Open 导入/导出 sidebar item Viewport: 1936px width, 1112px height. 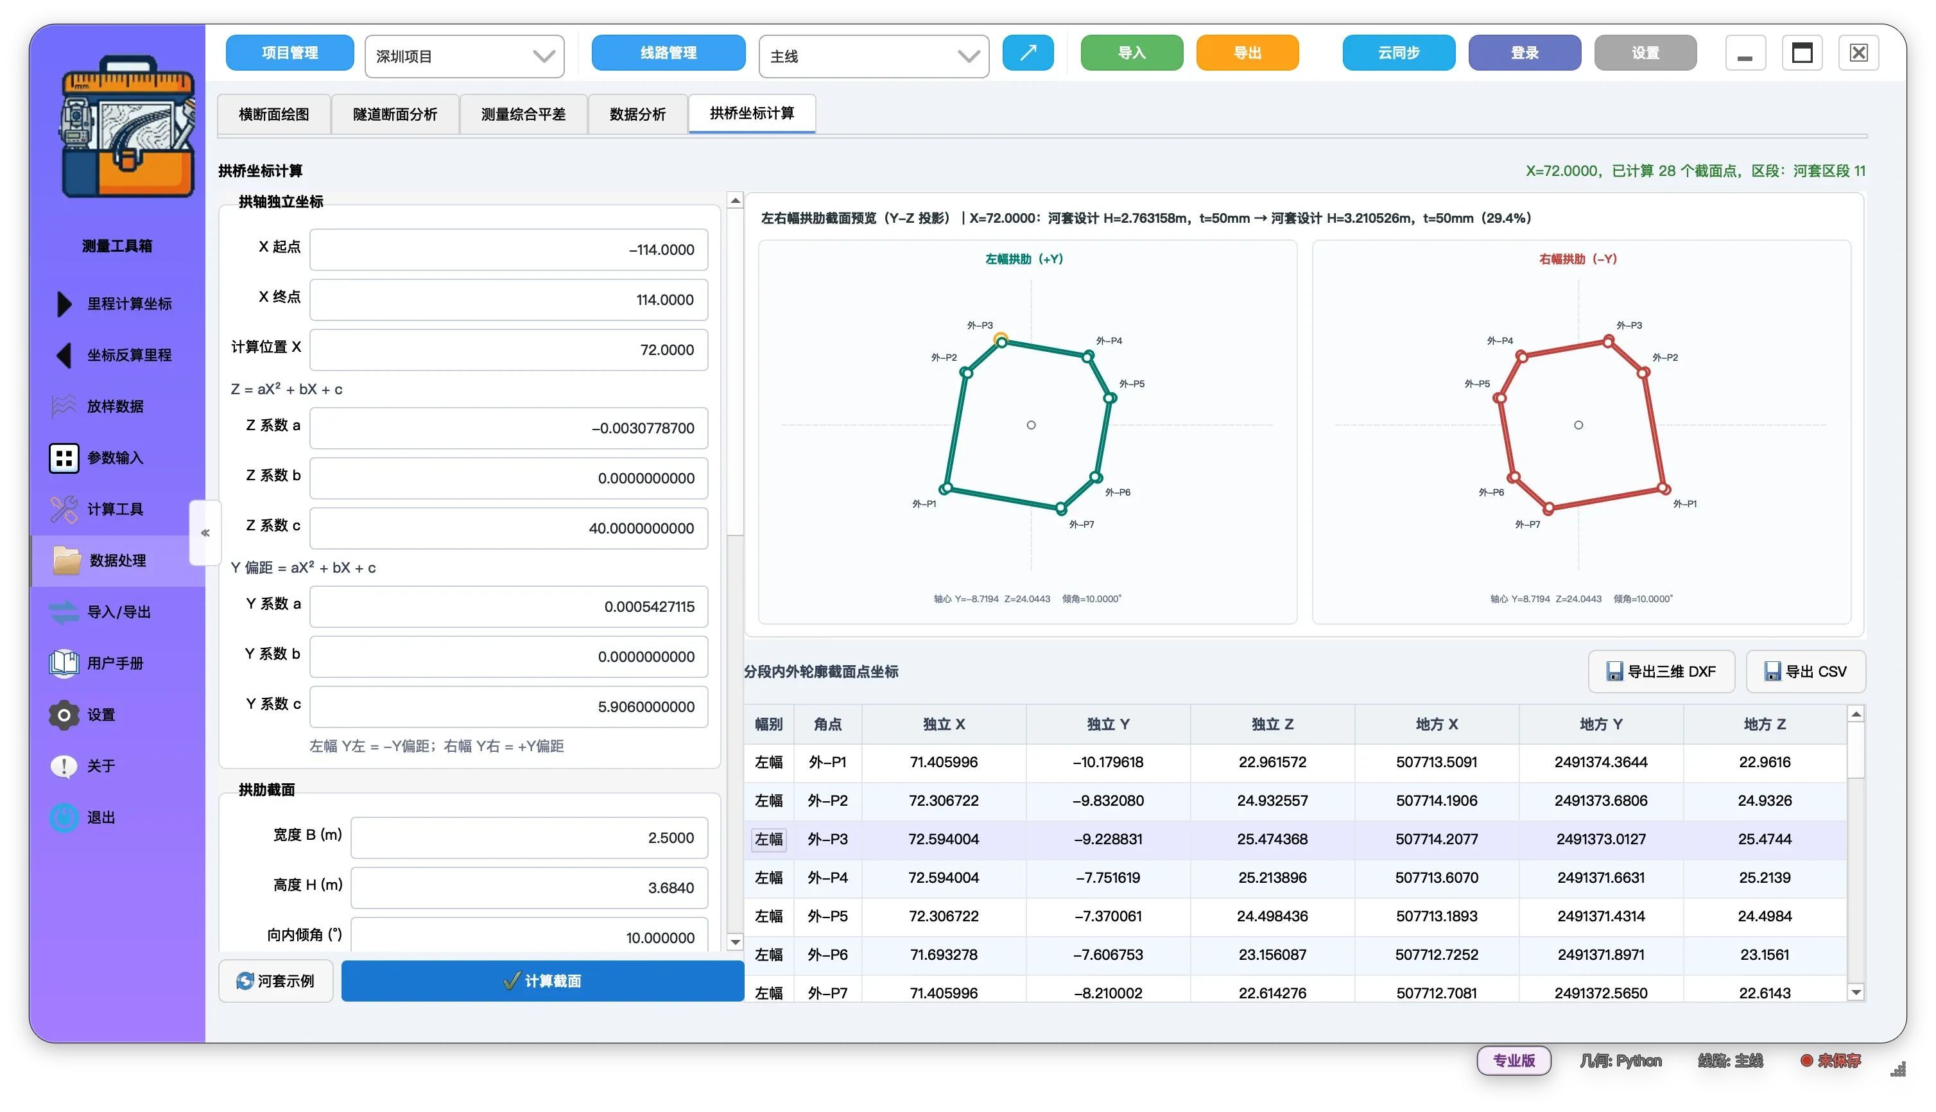(x=117, y=612)
